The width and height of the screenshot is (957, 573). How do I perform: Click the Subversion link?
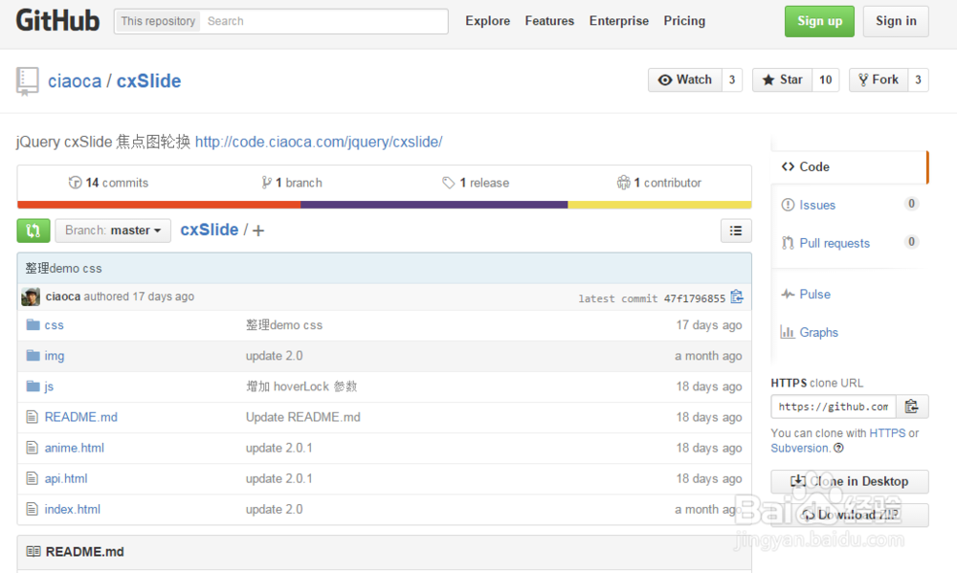click(800, 448)
